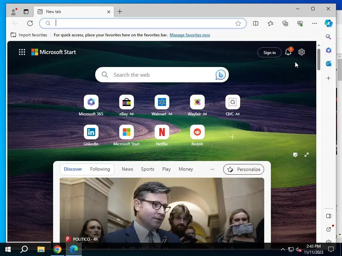Open the Windows Start menu
This screenshot has height=256, width=342.
(8, 249)
